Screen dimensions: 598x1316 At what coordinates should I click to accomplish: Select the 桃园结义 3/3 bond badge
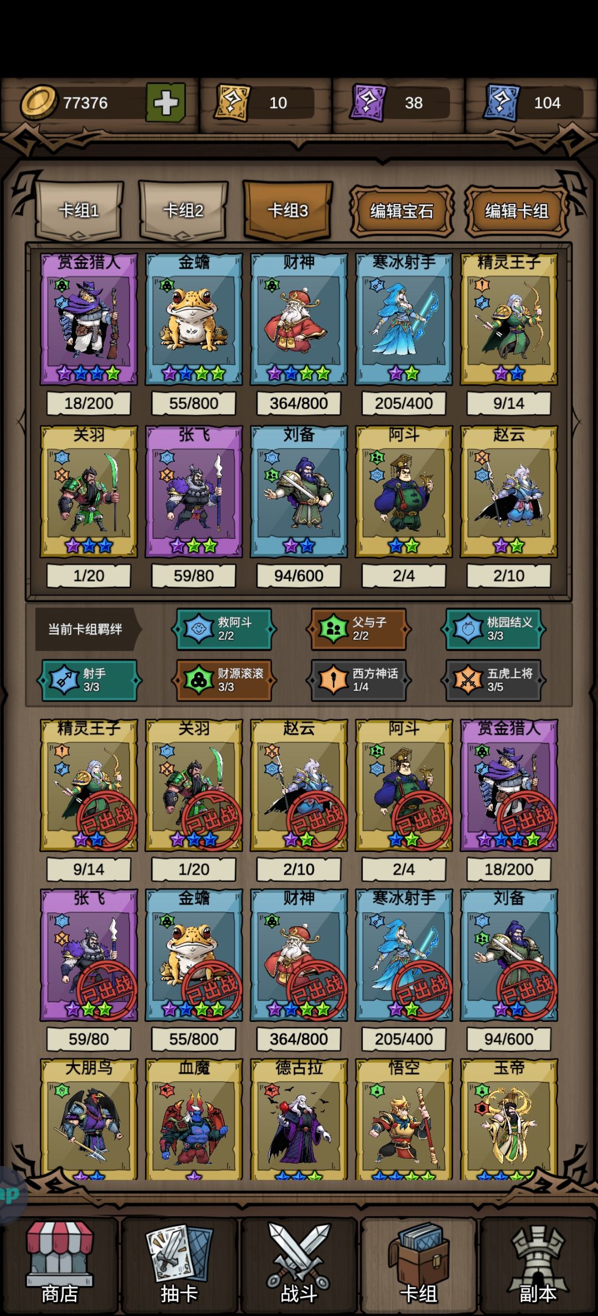[493, 629]
